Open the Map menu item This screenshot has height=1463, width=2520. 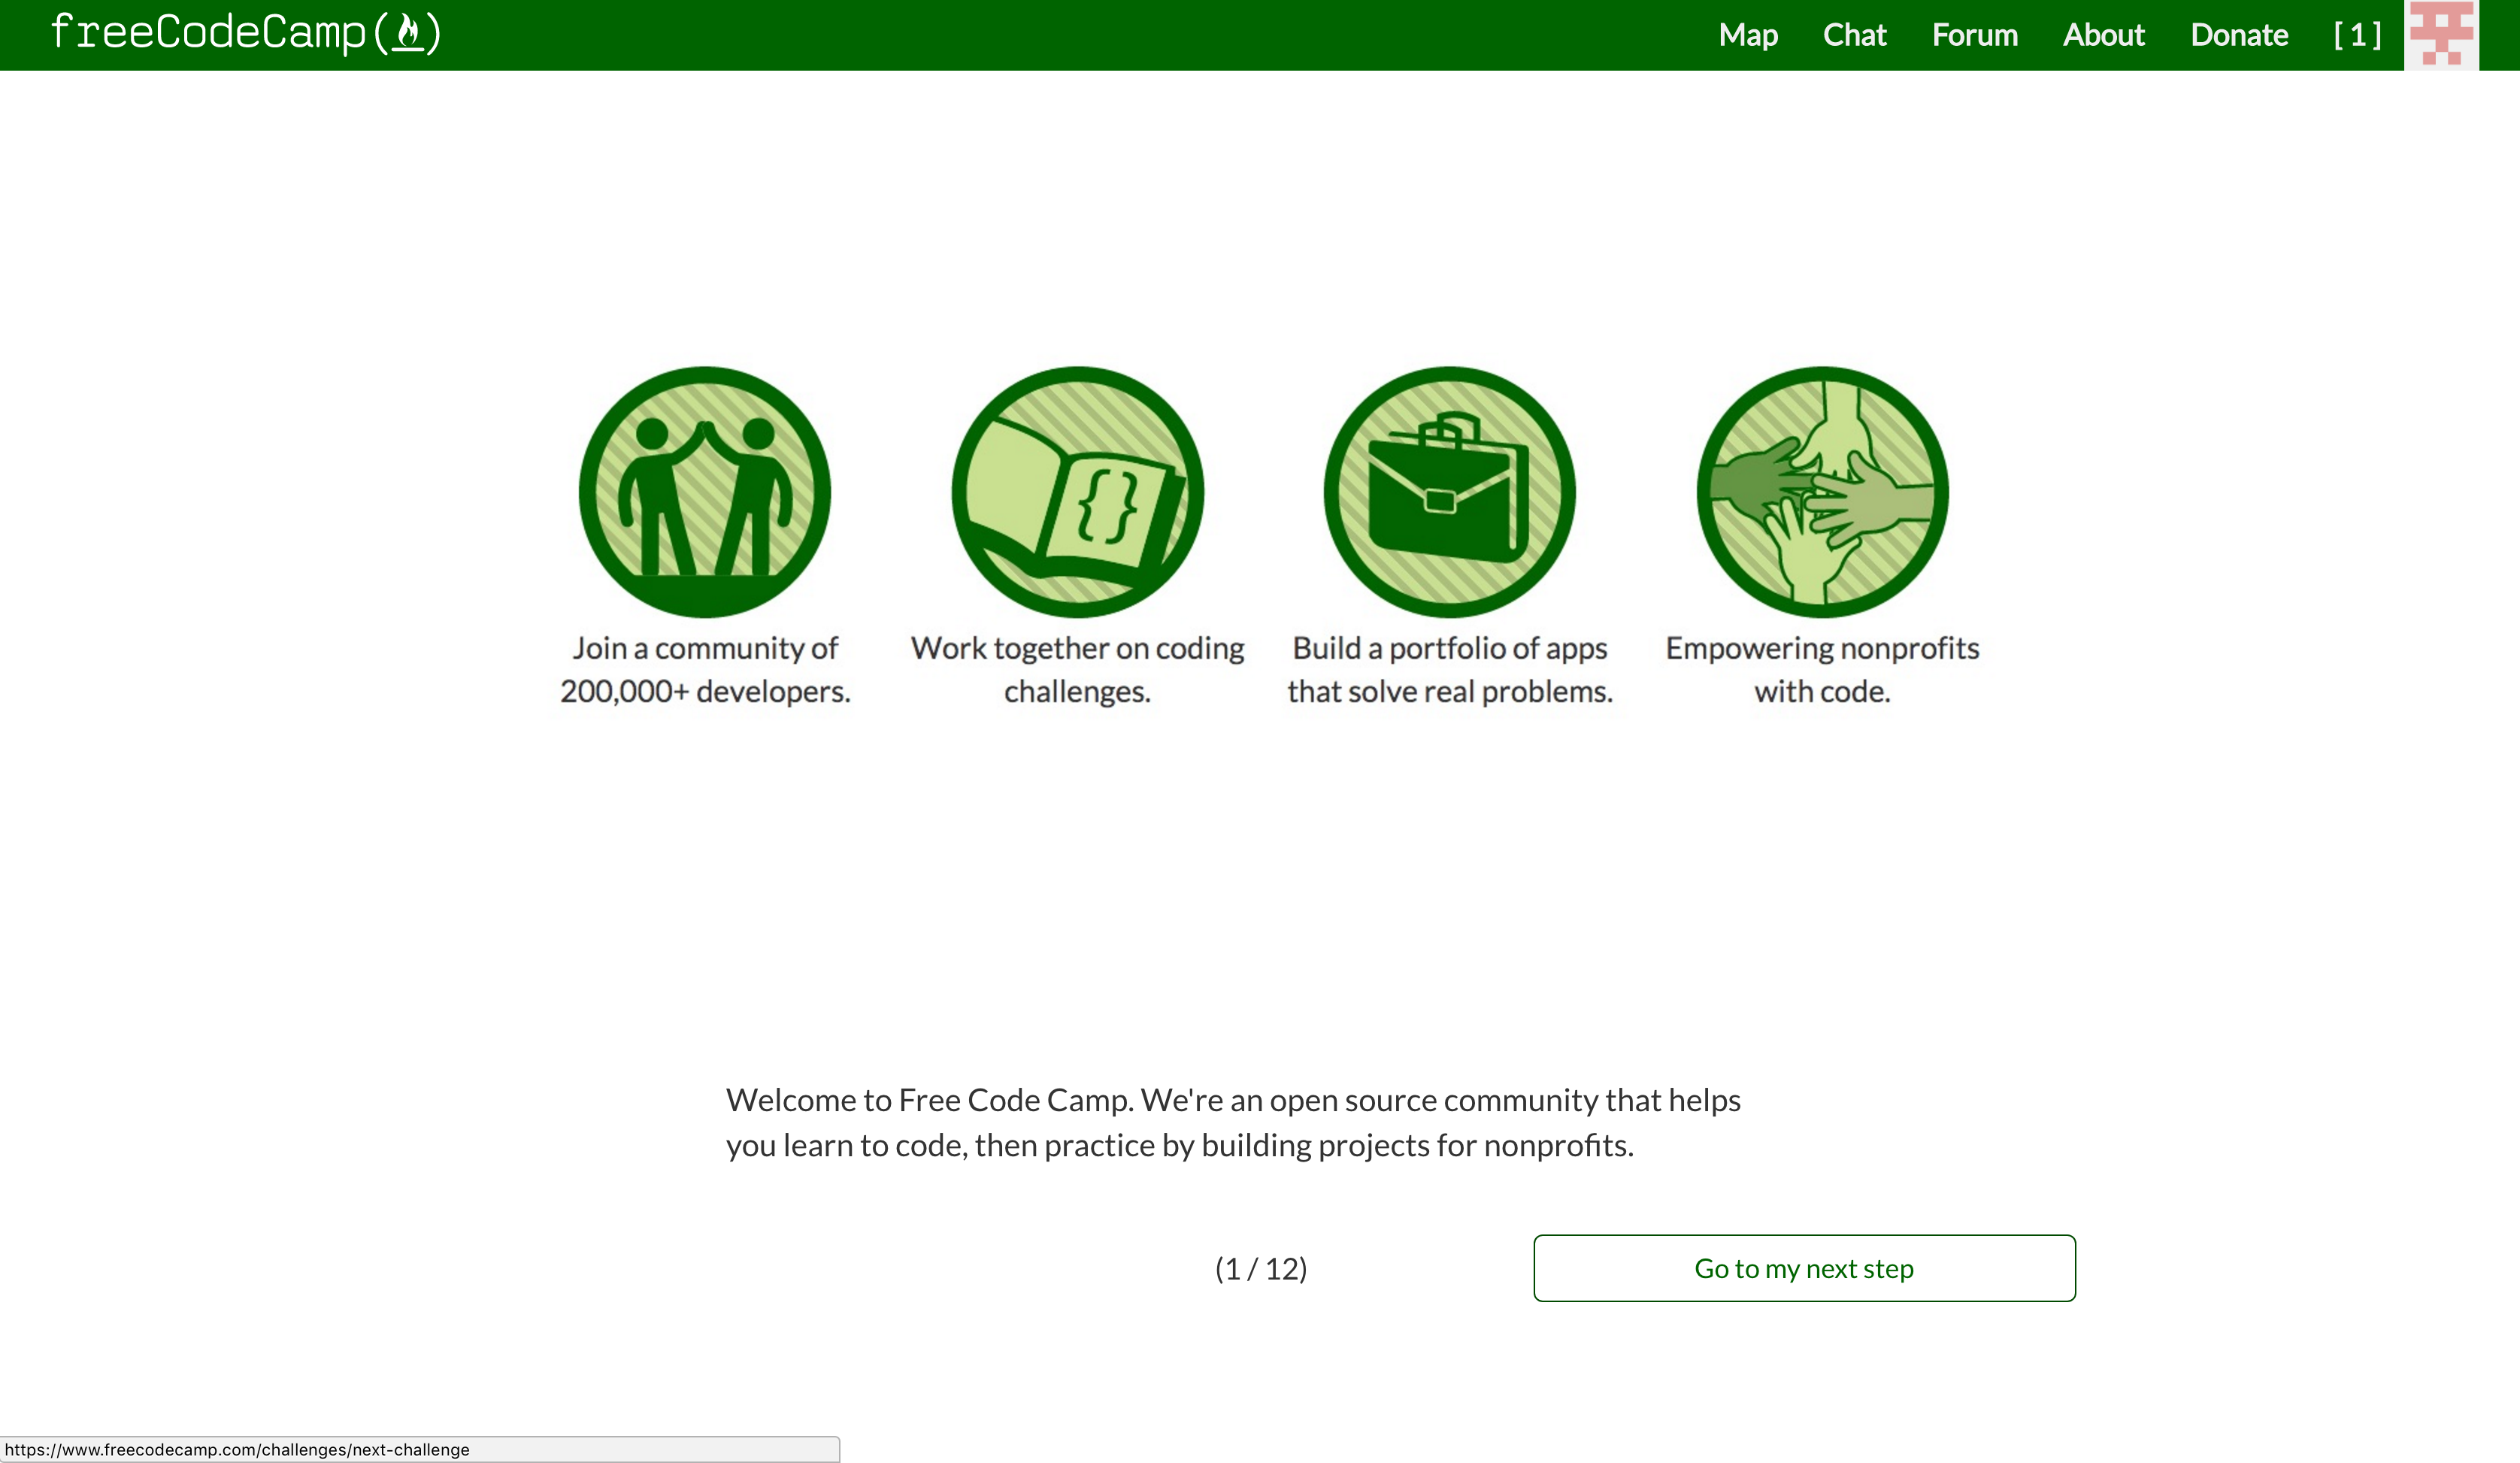(x=1748, y=35)
